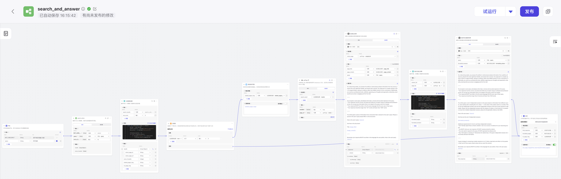Go back using the left arrow

13,11
